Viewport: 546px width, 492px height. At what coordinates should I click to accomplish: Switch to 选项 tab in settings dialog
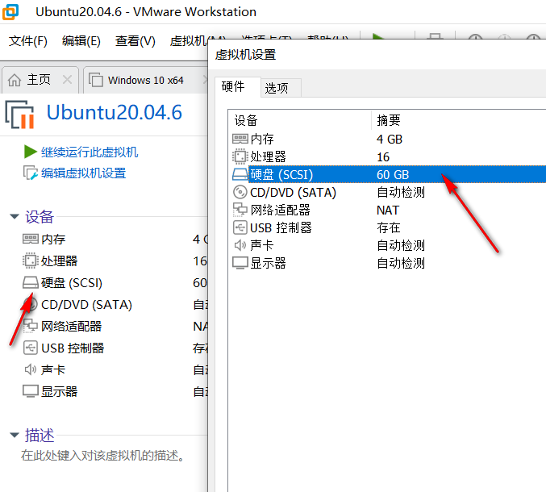281,88
